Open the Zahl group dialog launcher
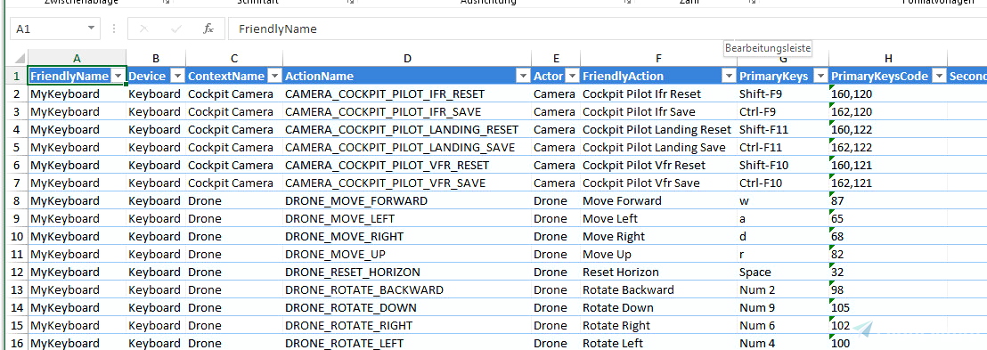This screenshot has height=350, width=987. [x=752, y=3]
